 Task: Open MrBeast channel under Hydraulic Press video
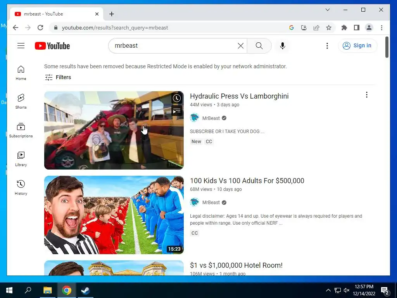point(211,118)
